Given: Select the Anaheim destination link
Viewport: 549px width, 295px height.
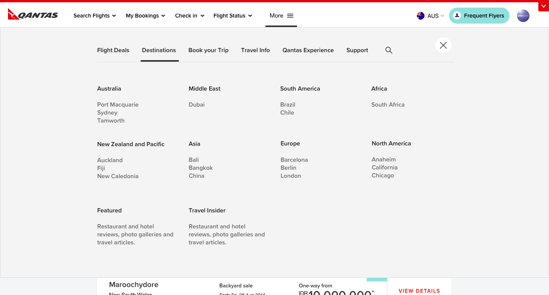Looking at the screenshot, I should point(384,159).
